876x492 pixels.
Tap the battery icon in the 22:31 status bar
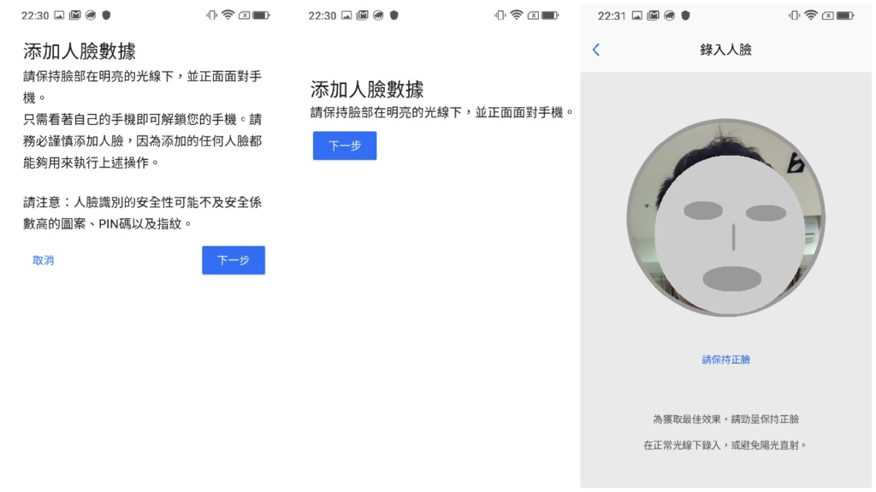click(844, 15)
